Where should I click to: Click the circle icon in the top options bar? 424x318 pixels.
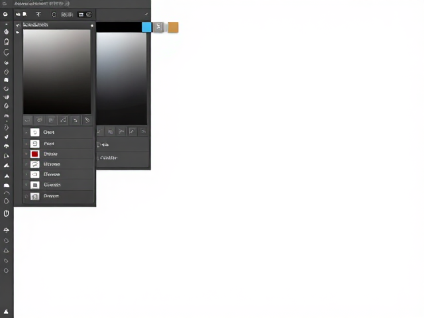click(x=54, y=15)
